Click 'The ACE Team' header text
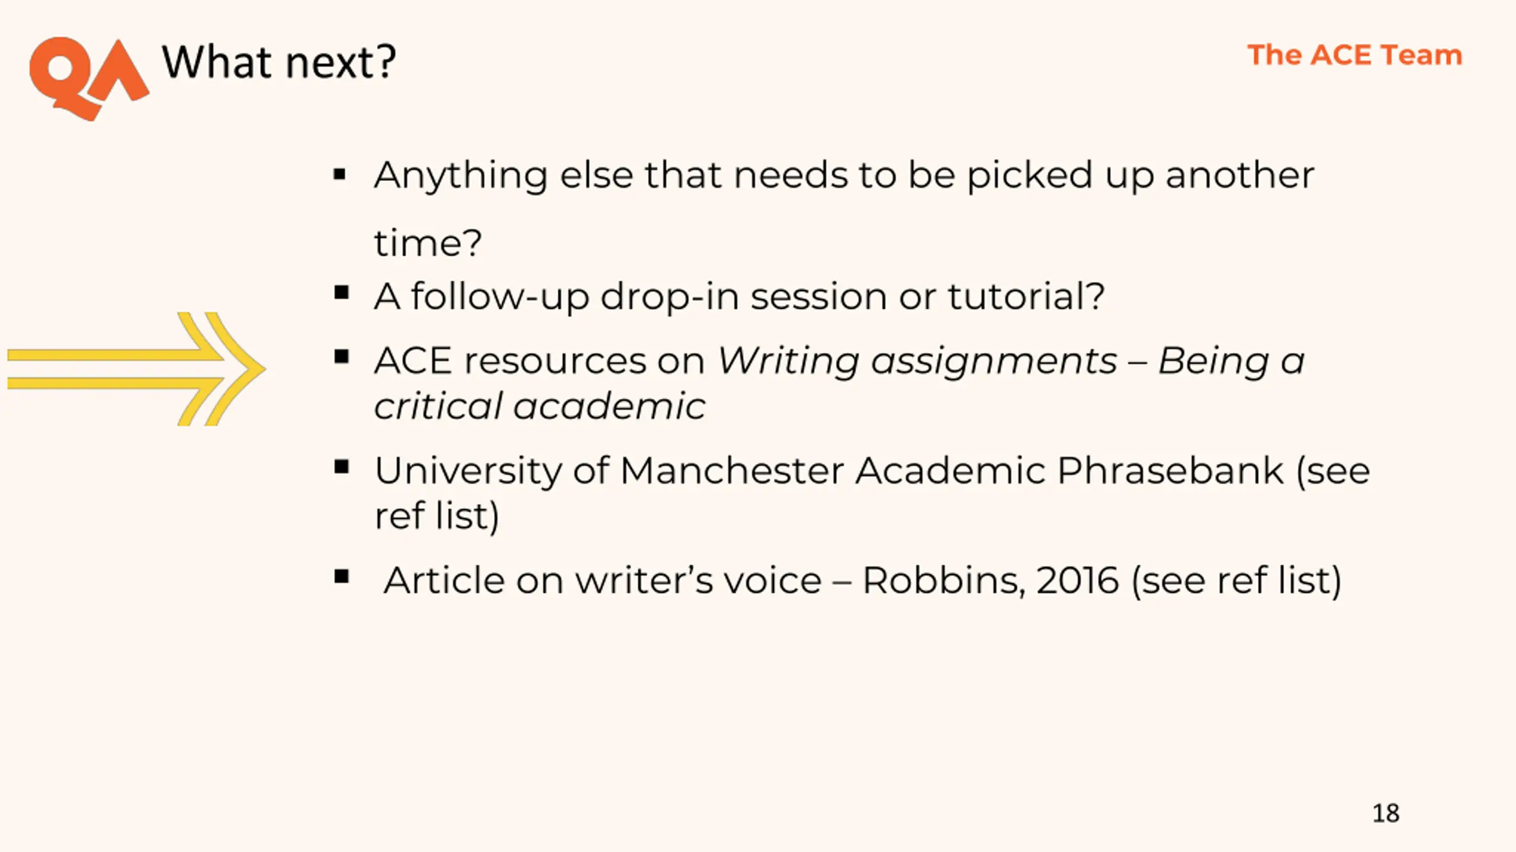Image resolution: width=1516 pixels, height=852 pixels. (x=1355, y=55)
